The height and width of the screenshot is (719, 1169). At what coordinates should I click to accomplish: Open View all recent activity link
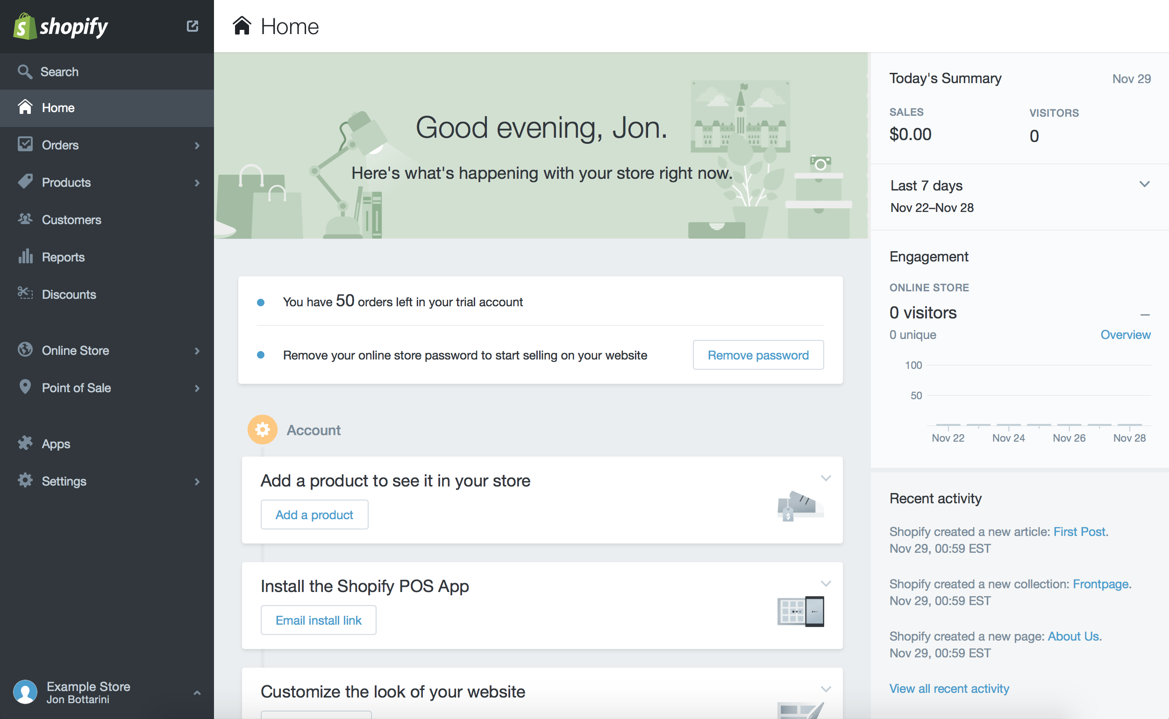click(x=949, y=689)
